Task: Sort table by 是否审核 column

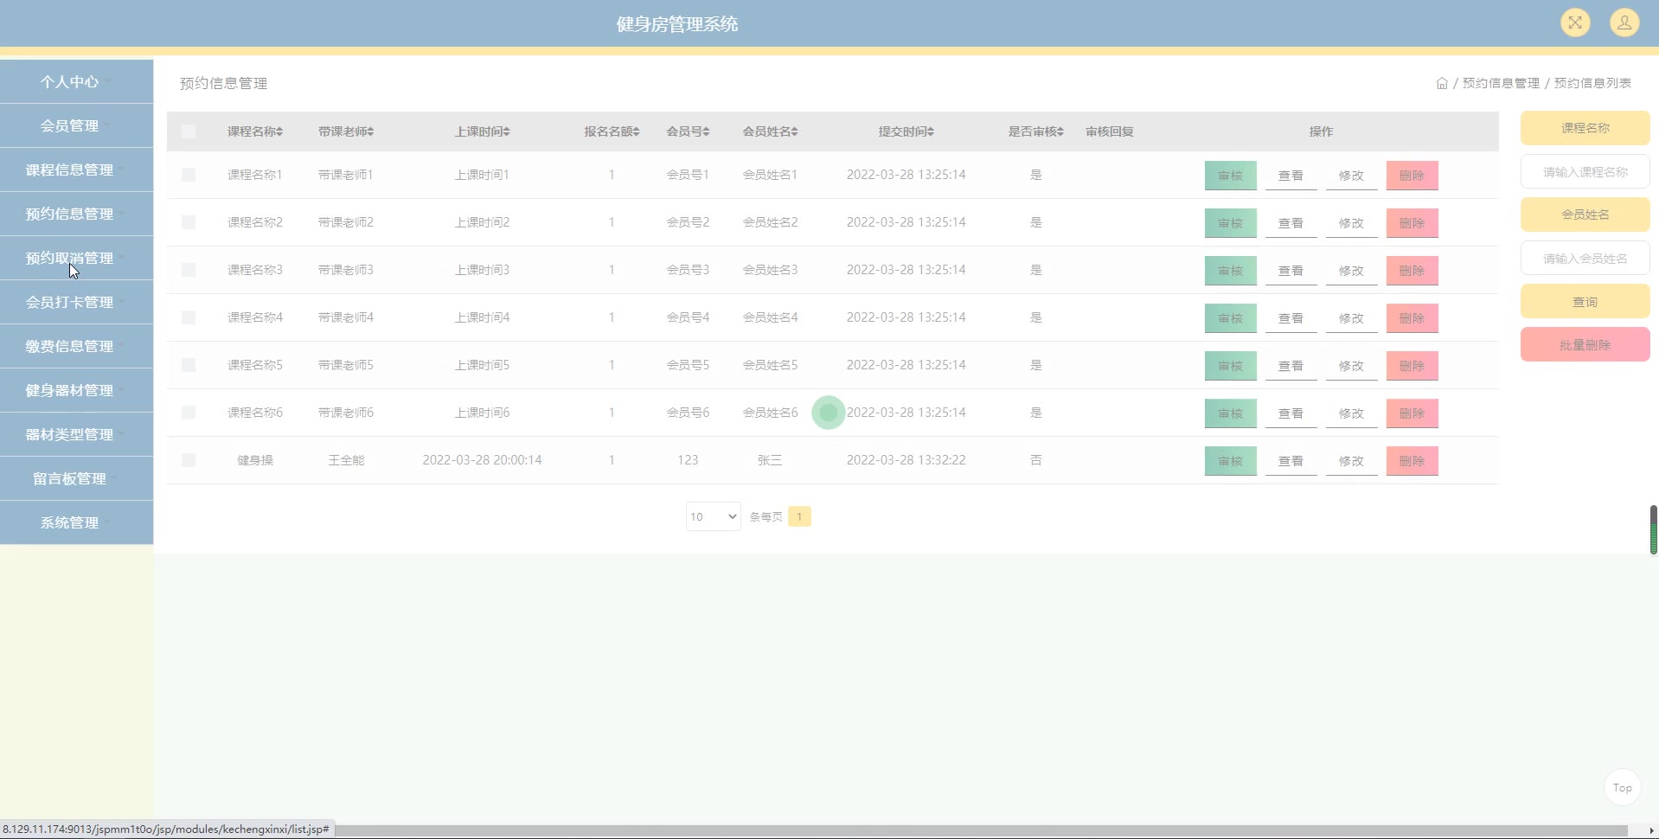Action: [x=1035, y=131]
